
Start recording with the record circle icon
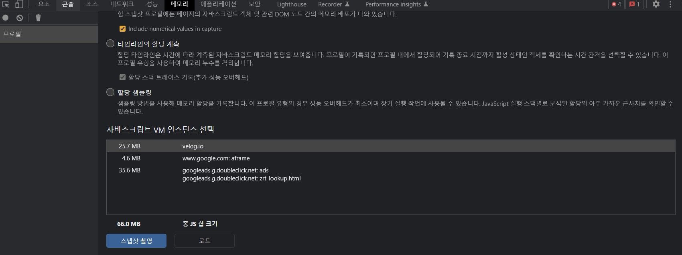(x=6, y=18)
